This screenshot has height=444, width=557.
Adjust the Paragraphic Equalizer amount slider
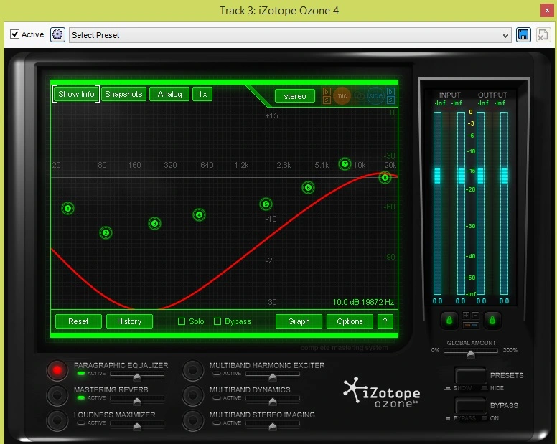tap(137, 376)
